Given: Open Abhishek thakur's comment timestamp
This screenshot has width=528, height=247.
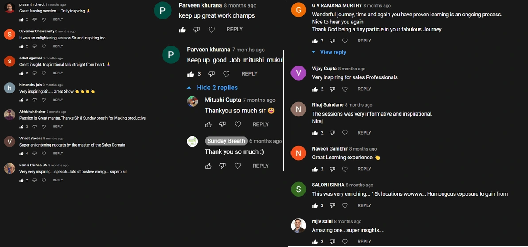Looking at the screenshot, I should click(56, 112).
